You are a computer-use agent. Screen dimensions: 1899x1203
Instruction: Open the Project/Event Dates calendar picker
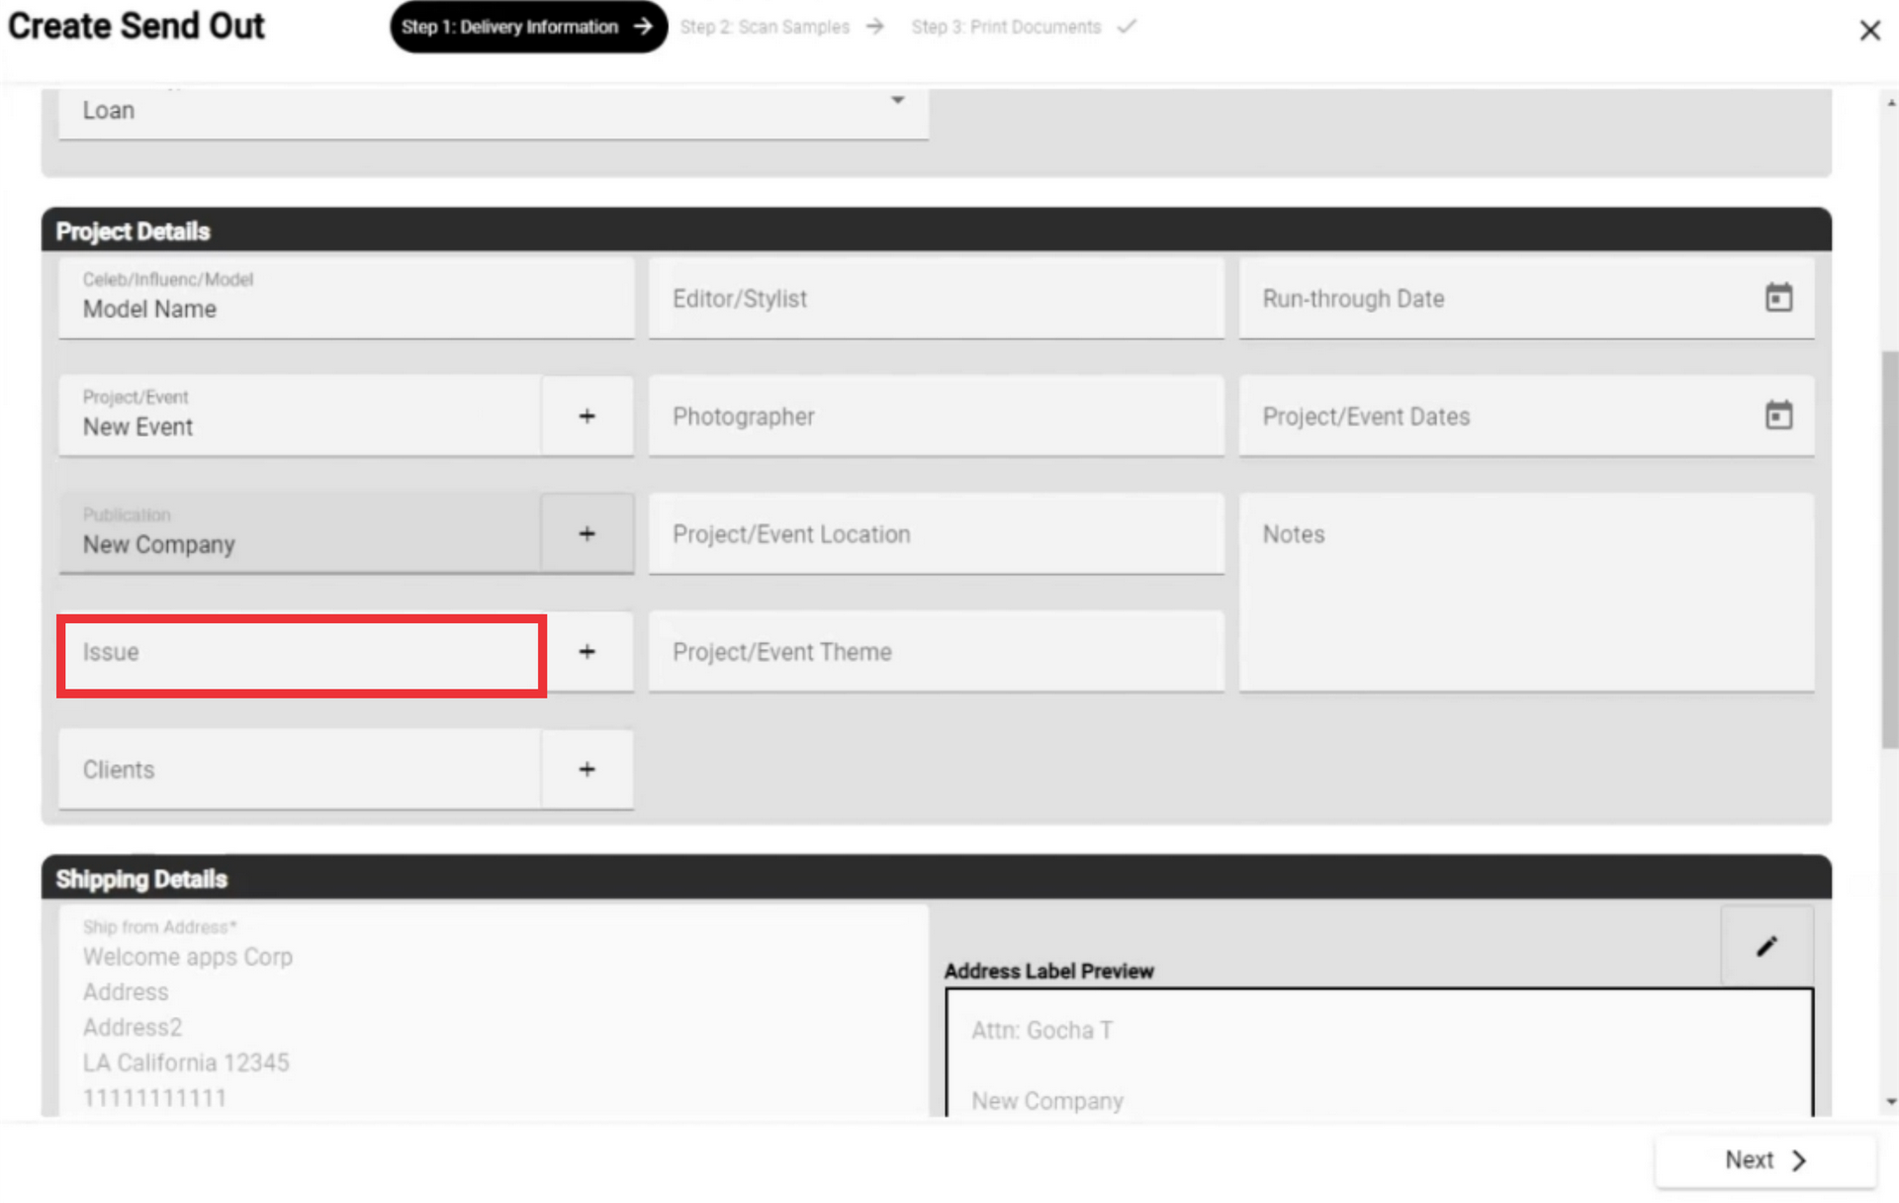pos(1778,416)
